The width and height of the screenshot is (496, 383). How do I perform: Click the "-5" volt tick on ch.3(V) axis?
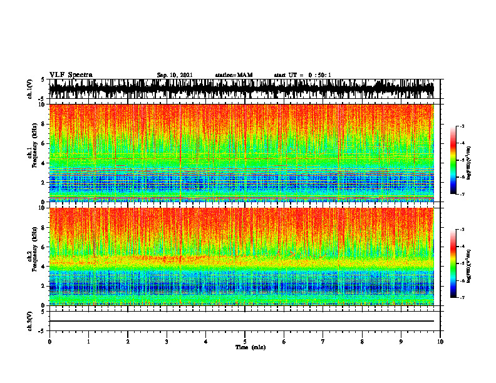pyautogui.click(x=42, y=331)
